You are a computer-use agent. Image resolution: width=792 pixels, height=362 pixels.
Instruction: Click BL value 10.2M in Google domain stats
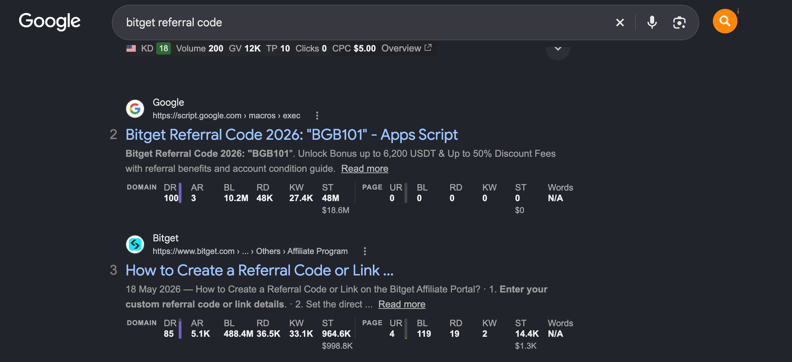[x=236, y=198]
